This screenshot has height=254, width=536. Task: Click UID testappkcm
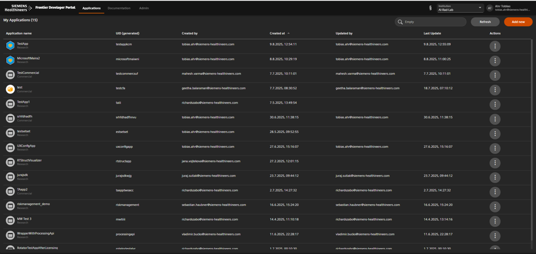pos(123,44)
